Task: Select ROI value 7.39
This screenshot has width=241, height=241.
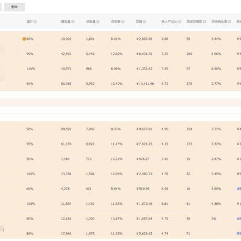Action: 165,54
